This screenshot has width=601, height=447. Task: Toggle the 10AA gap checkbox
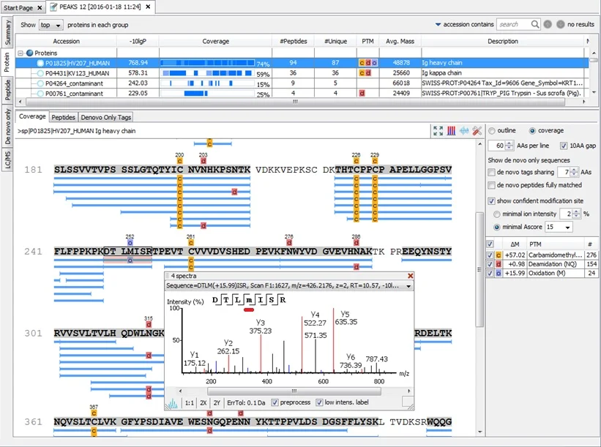tap(564, 146)
